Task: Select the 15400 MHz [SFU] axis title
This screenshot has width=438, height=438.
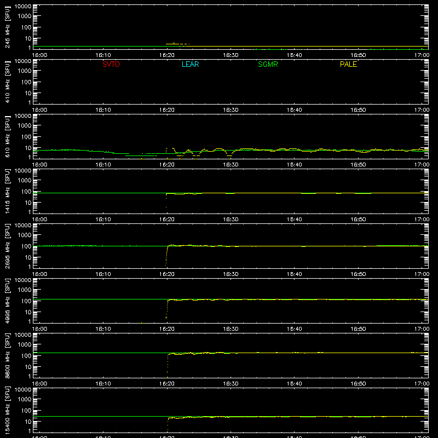Action: coord(7,410)
